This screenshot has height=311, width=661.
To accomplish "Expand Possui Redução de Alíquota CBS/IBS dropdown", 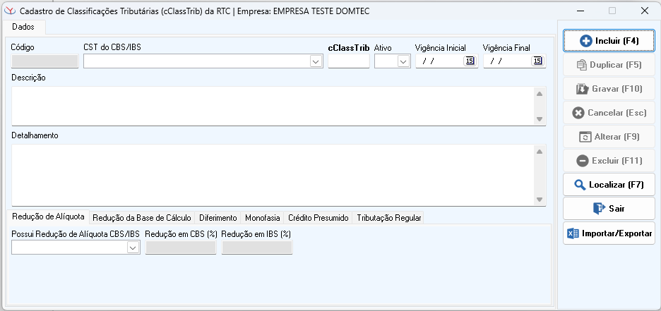I will (133, 248).
